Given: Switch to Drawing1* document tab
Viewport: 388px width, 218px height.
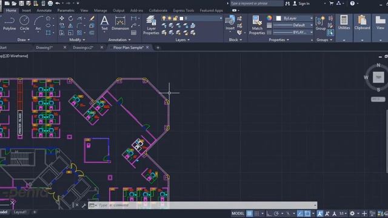Looking at the screenshot, I should [44, 47].
